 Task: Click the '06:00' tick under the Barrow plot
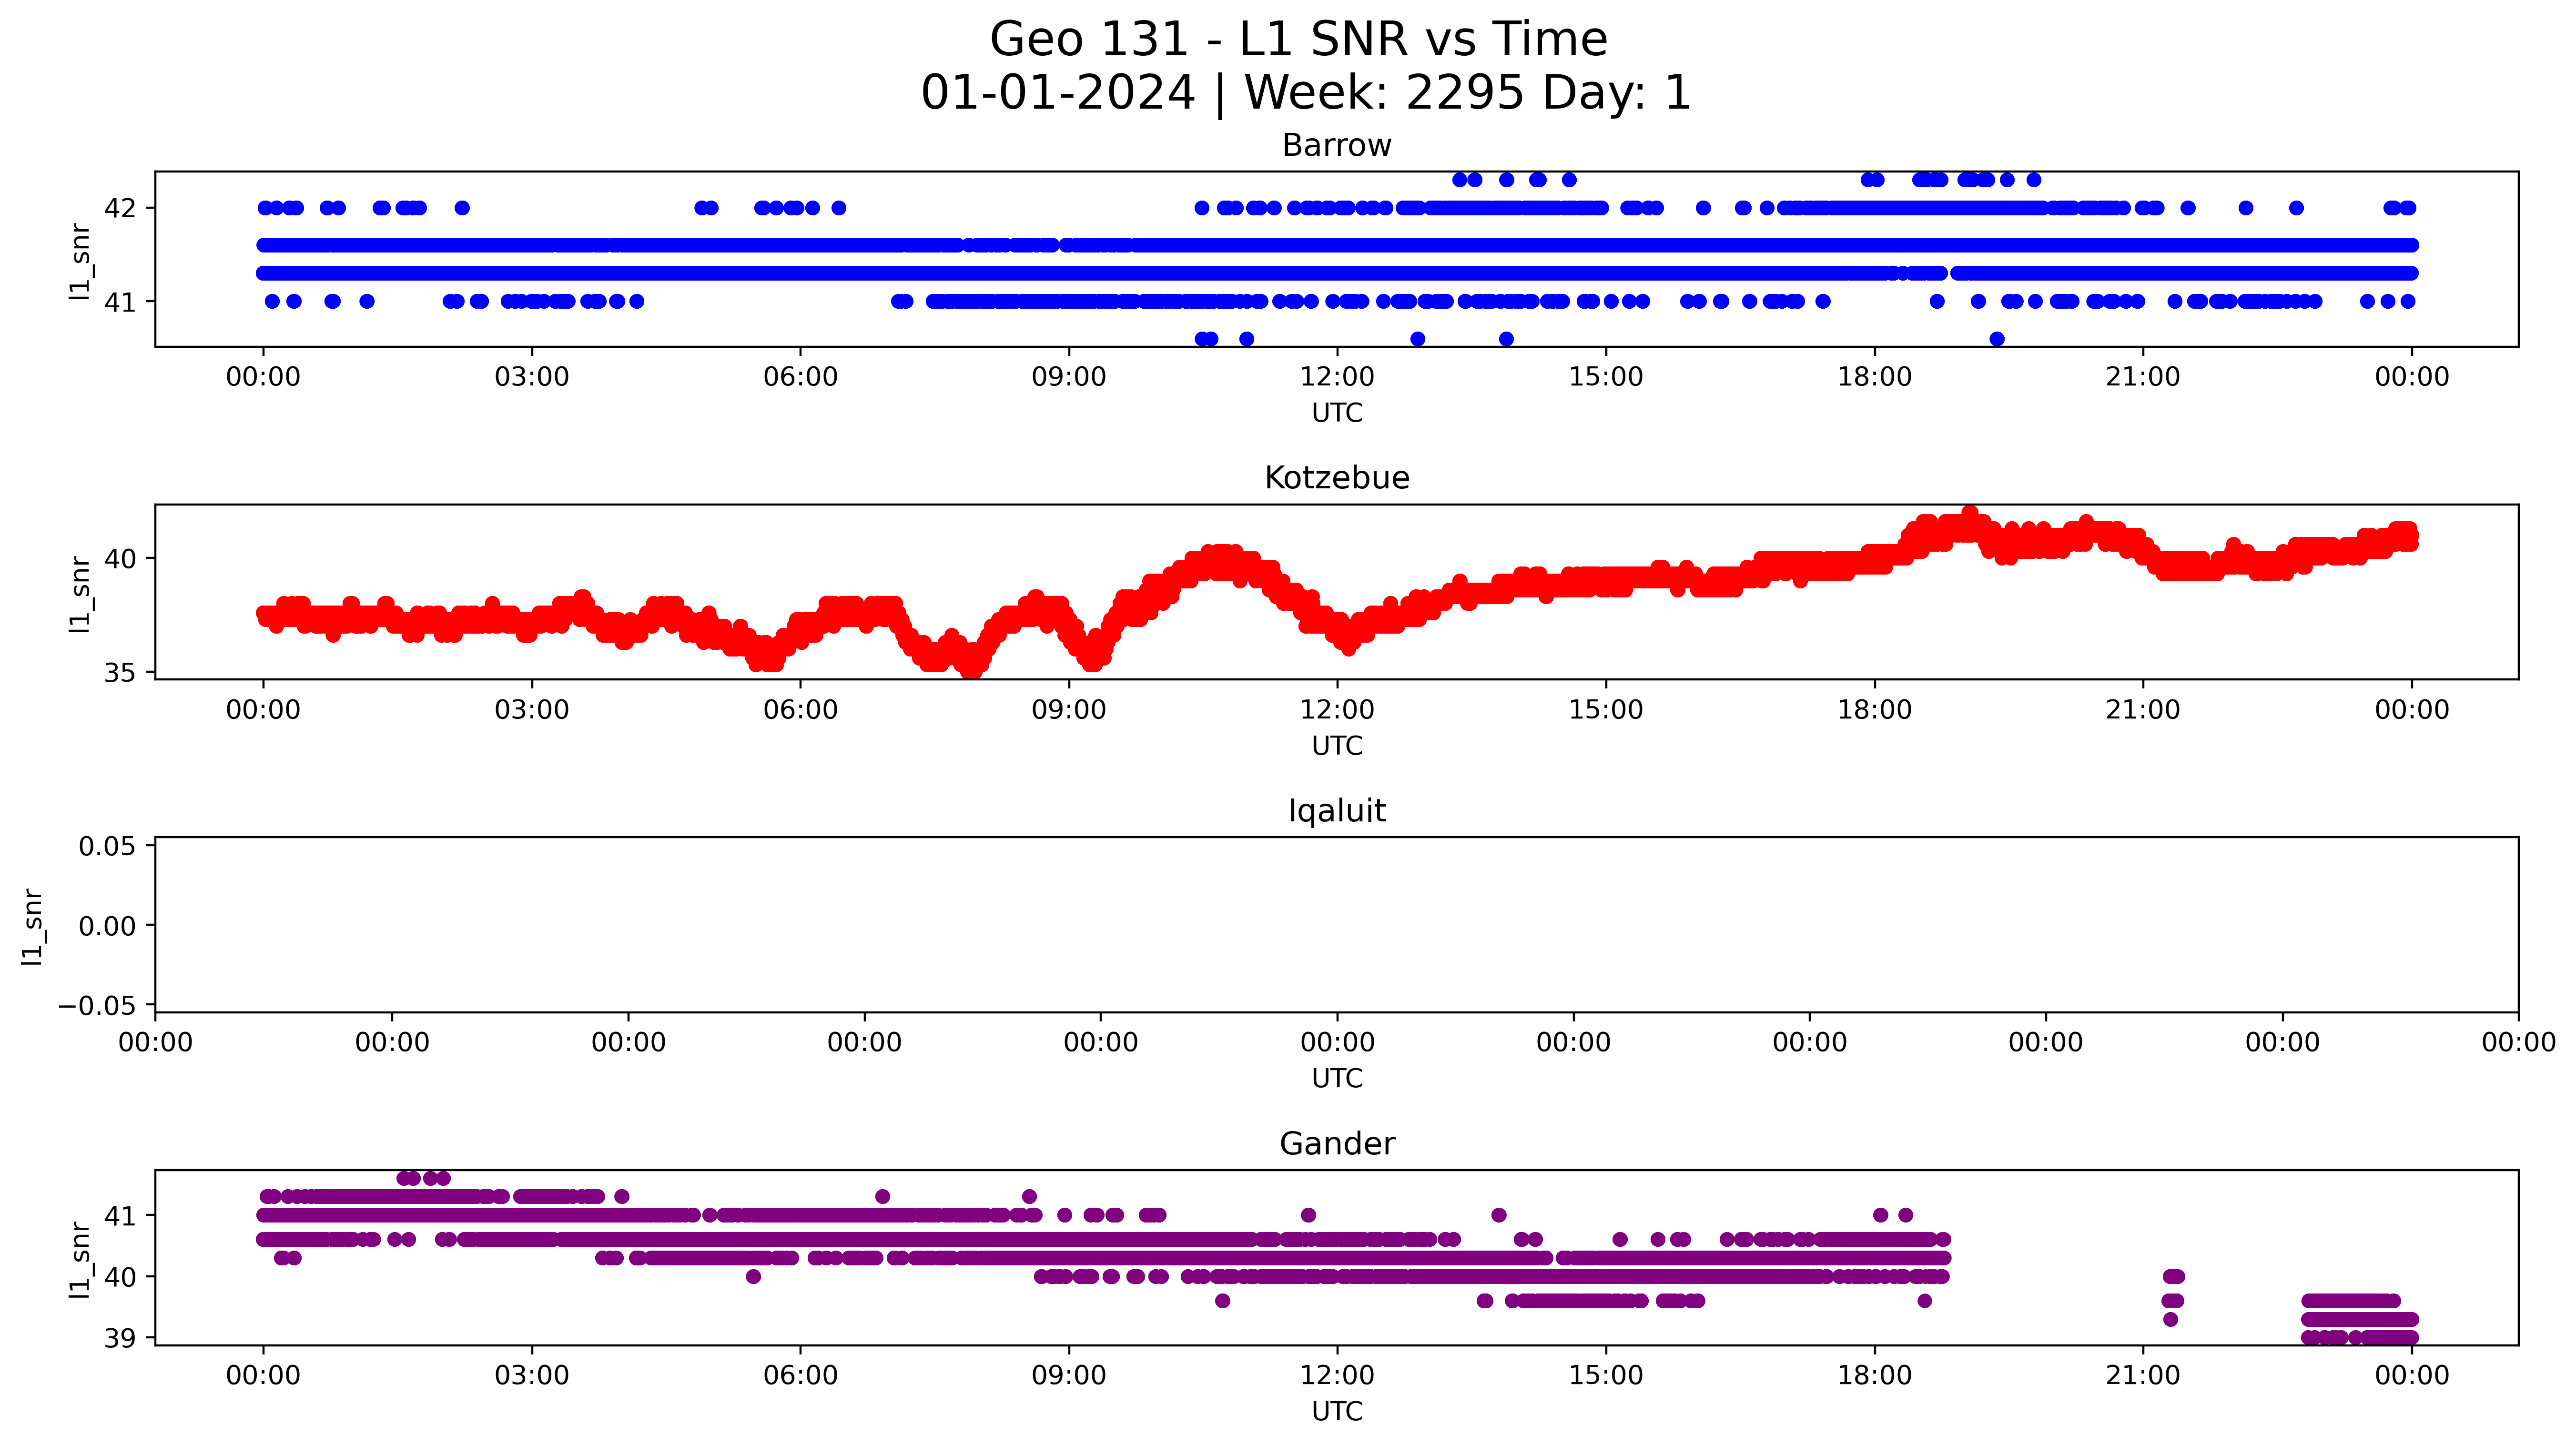click(x=800, y=377)
